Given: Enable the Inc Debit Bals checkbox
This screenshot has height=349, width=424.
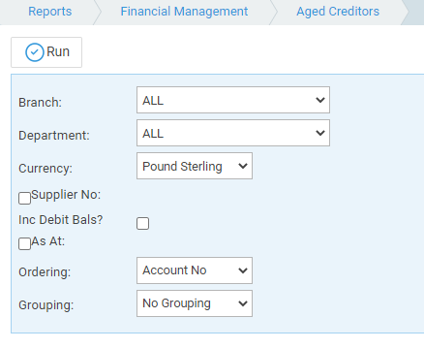Looking at the screenshot, I should [x=142, y=223].
